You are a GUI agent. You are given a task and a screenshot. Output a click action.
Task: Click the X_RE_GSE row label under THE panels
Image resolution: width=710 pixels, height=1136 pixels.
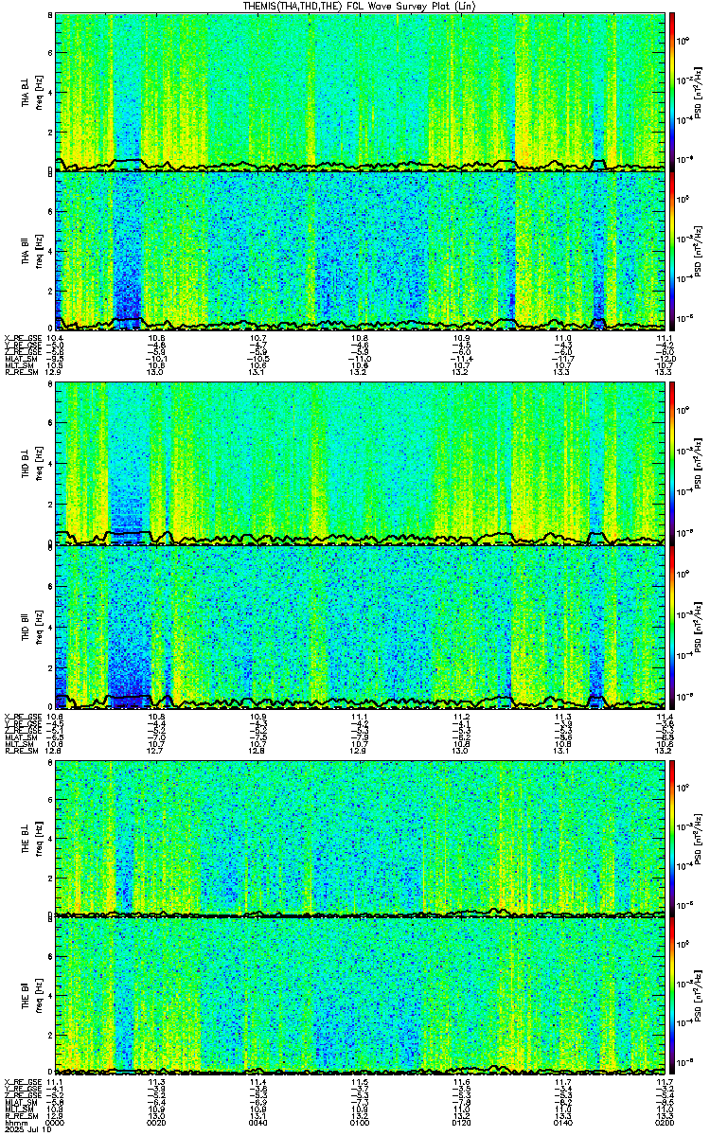pos(21,1081)
